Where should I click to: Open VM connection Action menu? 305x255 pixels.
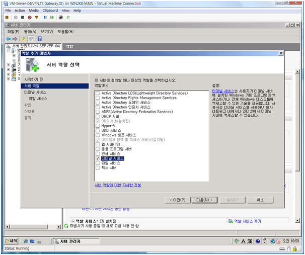coord(20,11)
